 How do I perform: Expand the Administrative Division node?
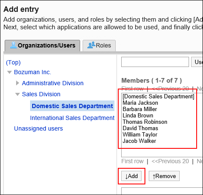[x=17, y=83]
